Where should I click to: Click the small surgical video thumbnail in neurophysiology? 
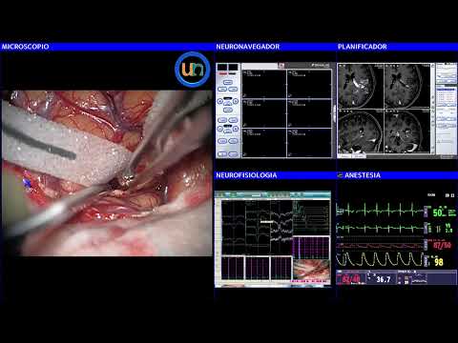pos(311,270)
